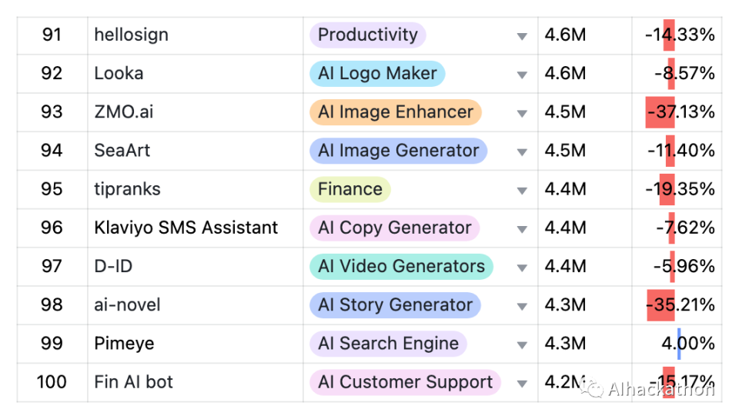Expand the Finance category dropdown arrow

pos(522,191)
